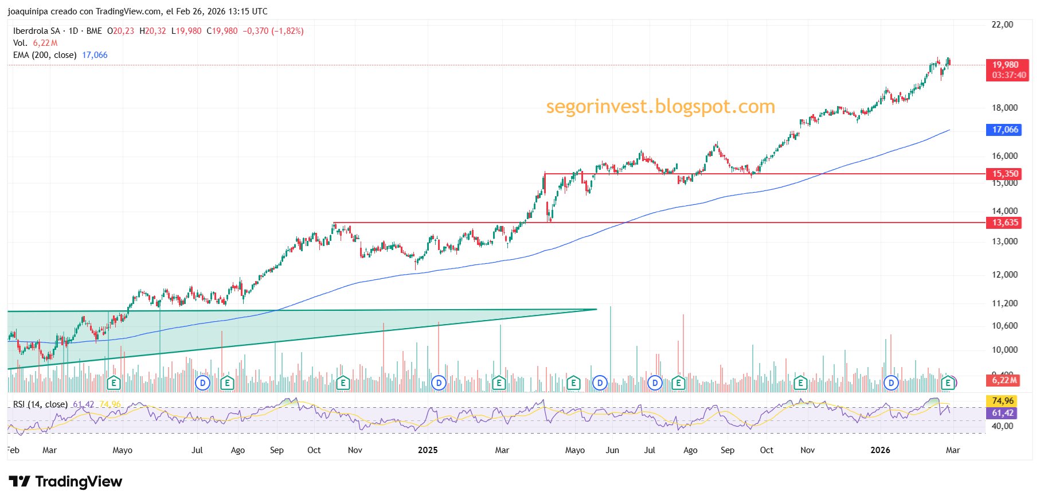Click the earnings E marker for late April 2025
Image resolution: width=1040 pixels, height=503 pixels.
pyautogui.click(x=573, y=383)
